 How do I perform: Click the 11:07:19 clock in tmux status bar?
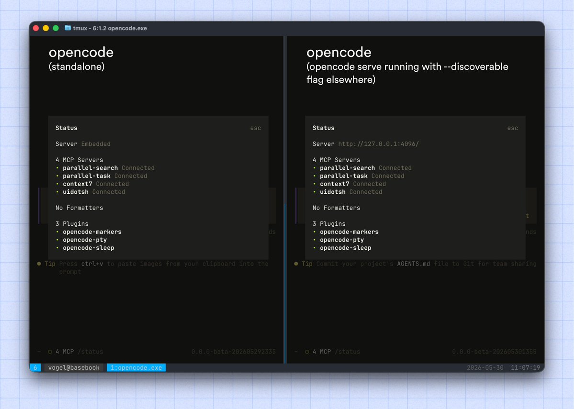[525, 368]
